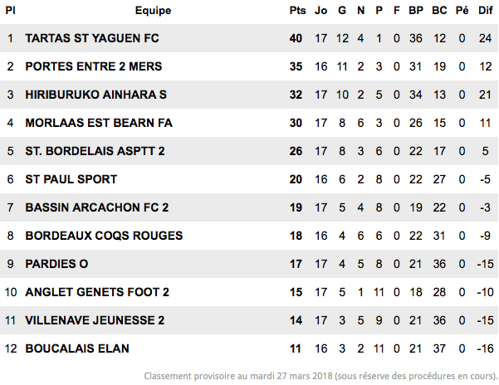The image size is (499, 385).
Task: Click the Dif column header
Action: click(x=486, y=11)
